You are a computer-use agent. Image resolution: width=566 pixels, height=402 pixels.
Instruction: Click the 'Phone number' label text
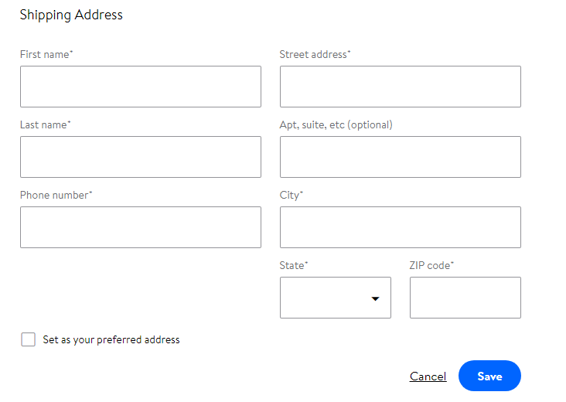tap(56, 196)
